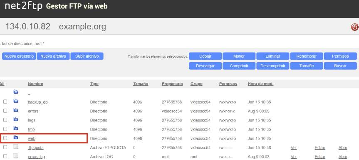The image size is (359, 160).
Task: Open the errors directory link
Action: tap(33, 111)
